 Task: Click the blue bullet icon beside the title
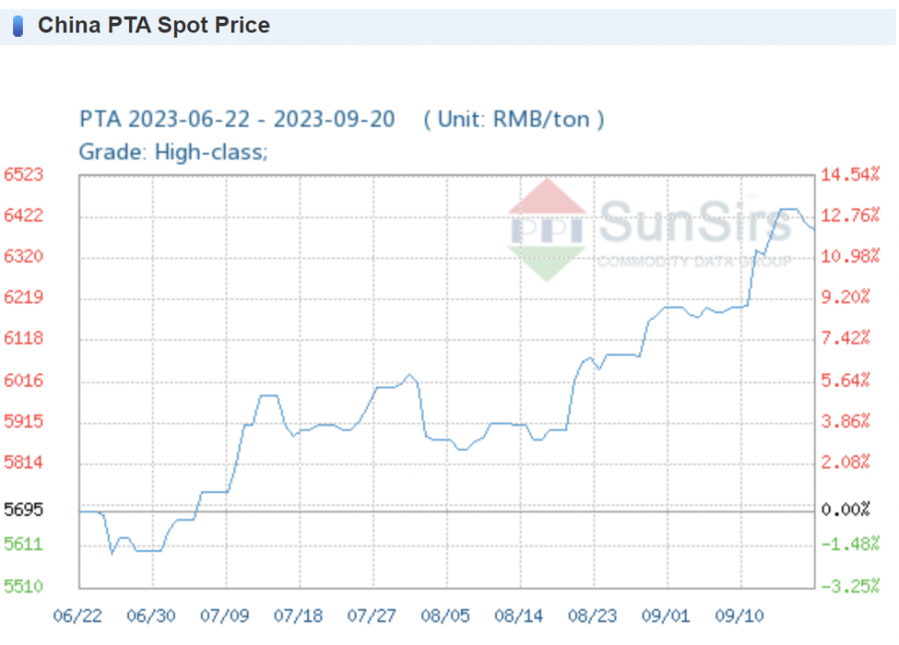[18, 26]
